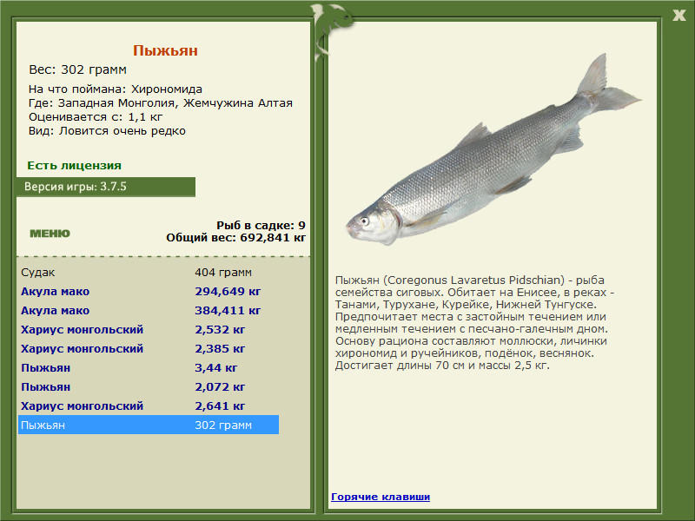
Task: Select the Судак 404 грамм entry
Action: (x=149, y=272)
